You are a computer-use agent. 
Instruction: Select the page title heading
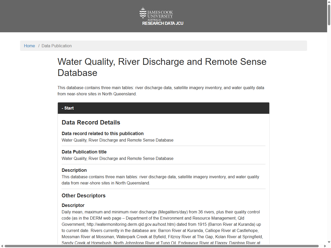162,67
